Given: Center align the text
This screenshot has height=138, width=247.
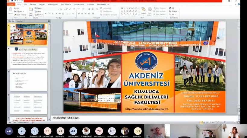Looking at the screenshot, I should pyautogui.click(x=82, y=14).
